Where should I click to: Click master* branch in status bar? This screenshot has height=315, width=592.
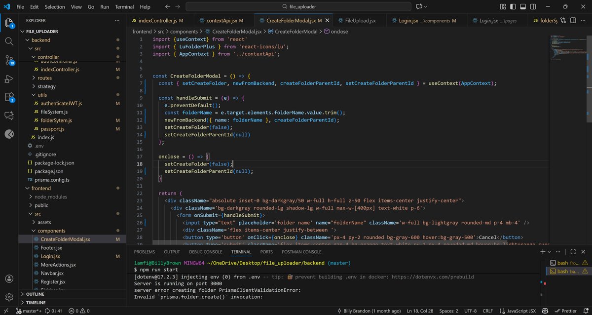(29, 311)
